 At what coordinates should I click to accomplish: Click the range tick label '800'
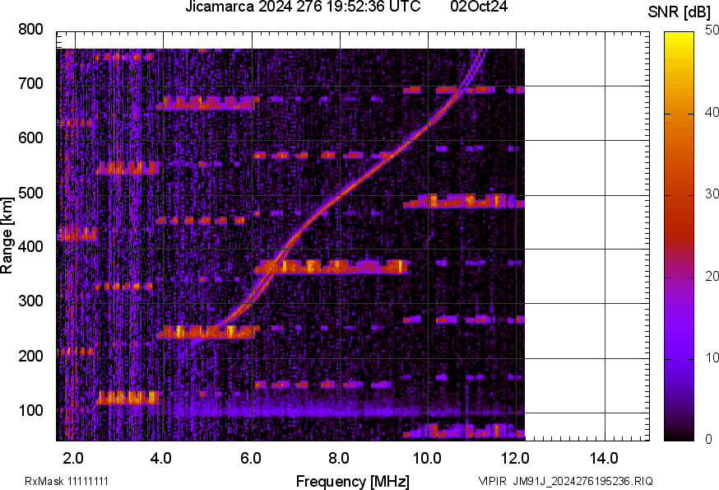coord(30,30)
